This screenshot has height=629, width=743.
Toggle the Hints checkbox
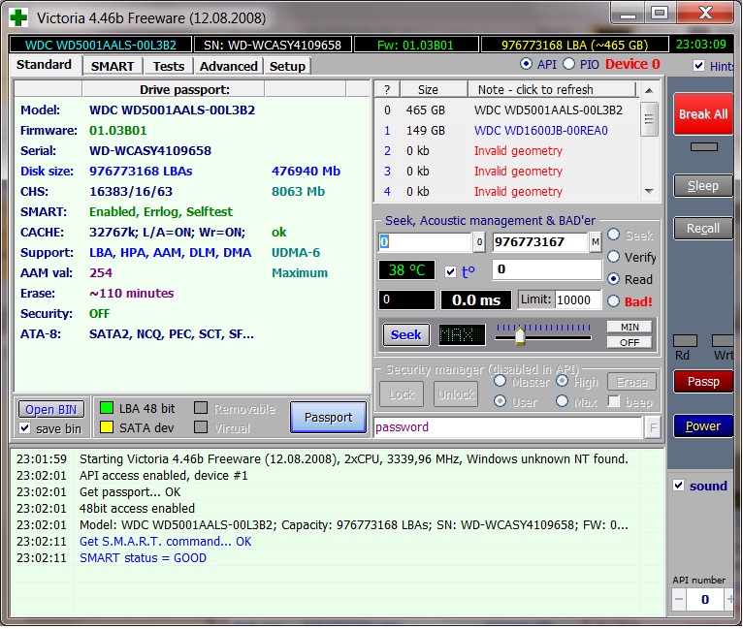tap(699, 65)
